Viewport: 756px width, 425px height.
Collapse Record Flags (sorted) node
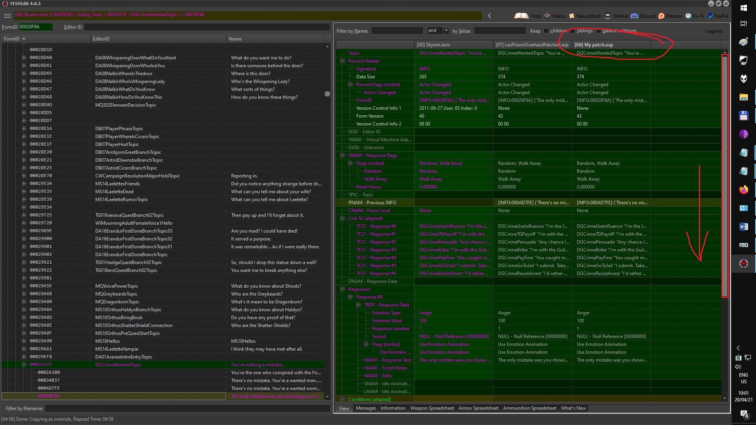pyautogui.click(x=350, y=85)
